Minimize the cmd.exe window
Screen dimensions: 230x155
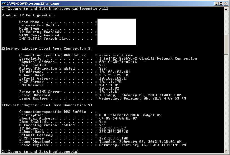[x=216, y=4]
